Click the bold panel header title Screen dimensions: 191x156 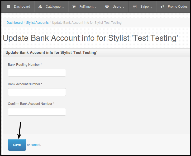point(51,53)
